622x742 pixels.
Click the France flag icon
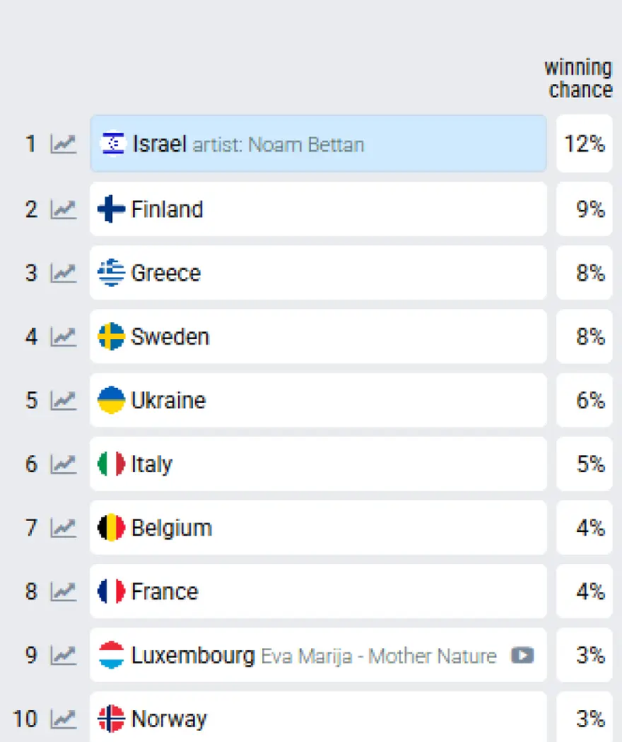pyautogui.click(x=111, y=591)
